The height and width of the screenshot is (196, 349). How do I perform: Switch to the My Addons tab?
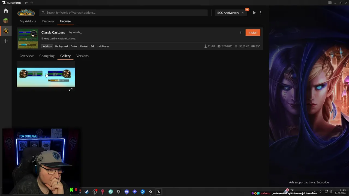pos(28,21)
